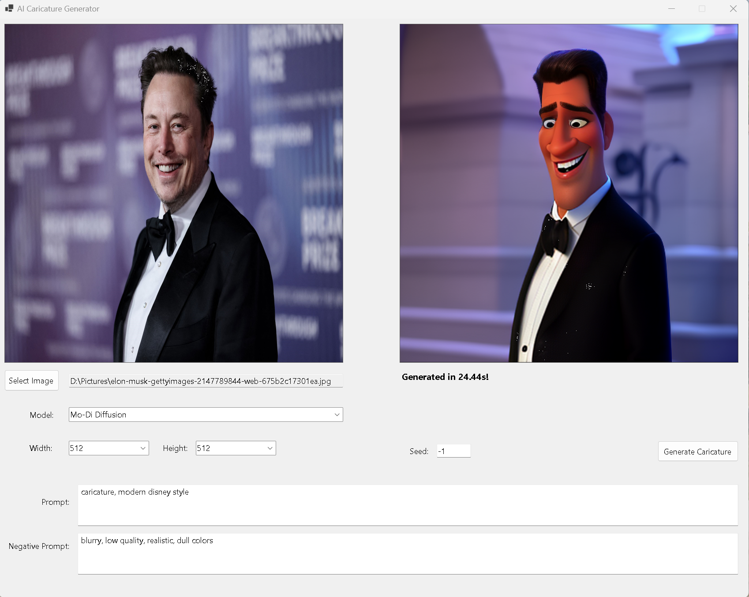Click the generated caricature preview
749x597 pixels.
click(569, 193)
